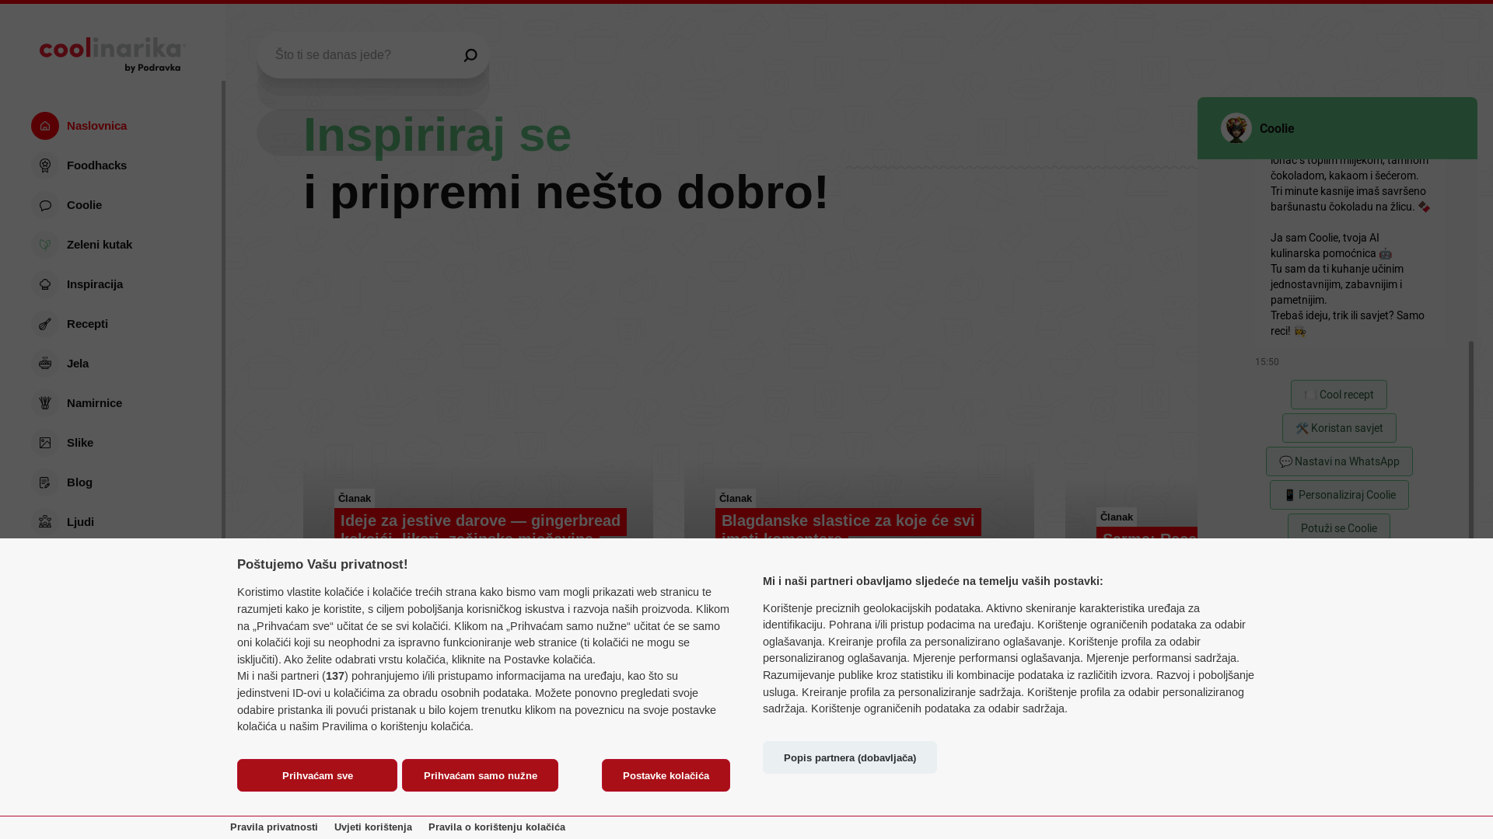1493x839 pixels.
Task: Click Nastavi na WhatsApp button
Action: pyautogui.click(x=1339, y=461)
